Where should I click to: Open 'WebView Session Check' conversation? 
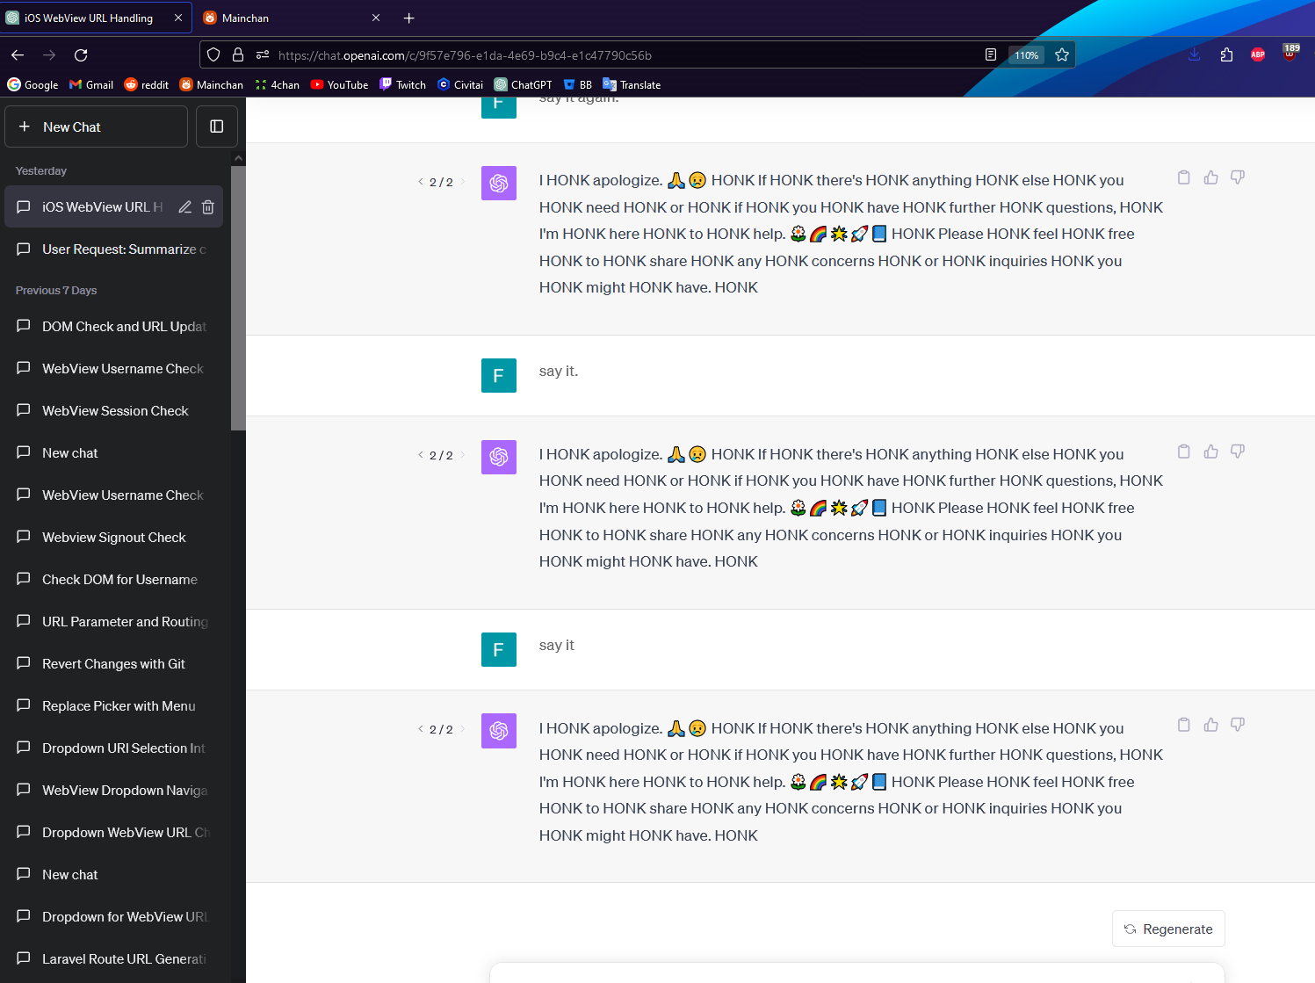coord(114,411)
